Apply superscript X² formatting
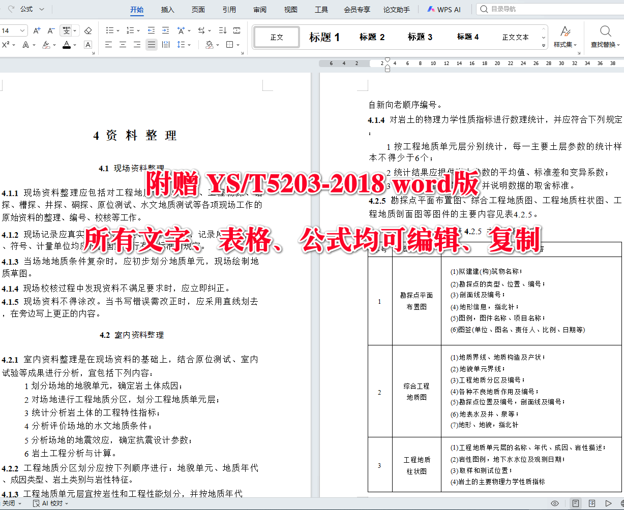This screenshot has height=510, width=624. tap(6, 45)
